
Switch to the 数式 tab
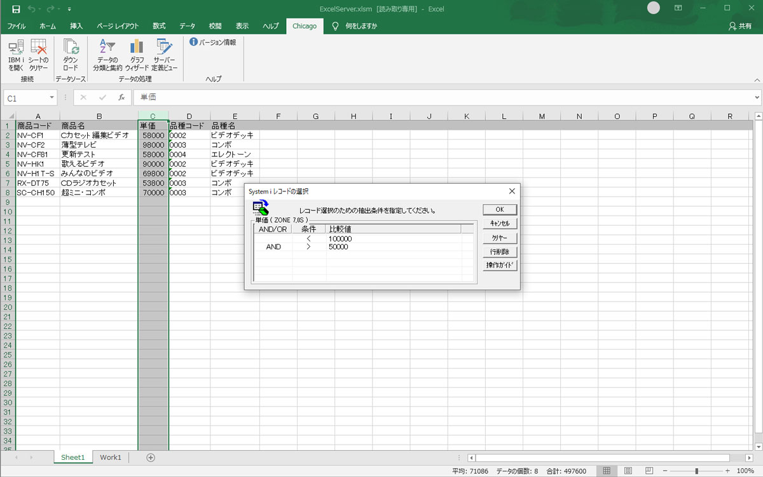(159, 26)
